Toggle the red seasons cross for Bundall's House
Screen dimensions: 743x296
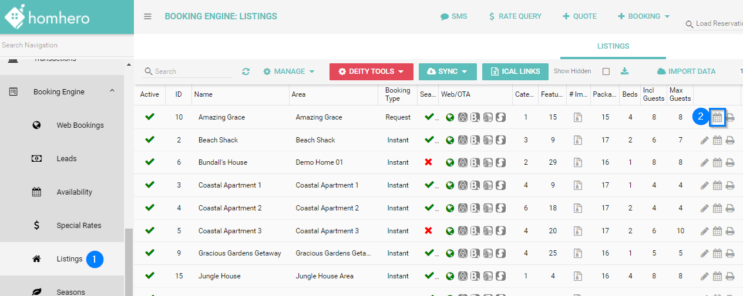tap(428, 162)
